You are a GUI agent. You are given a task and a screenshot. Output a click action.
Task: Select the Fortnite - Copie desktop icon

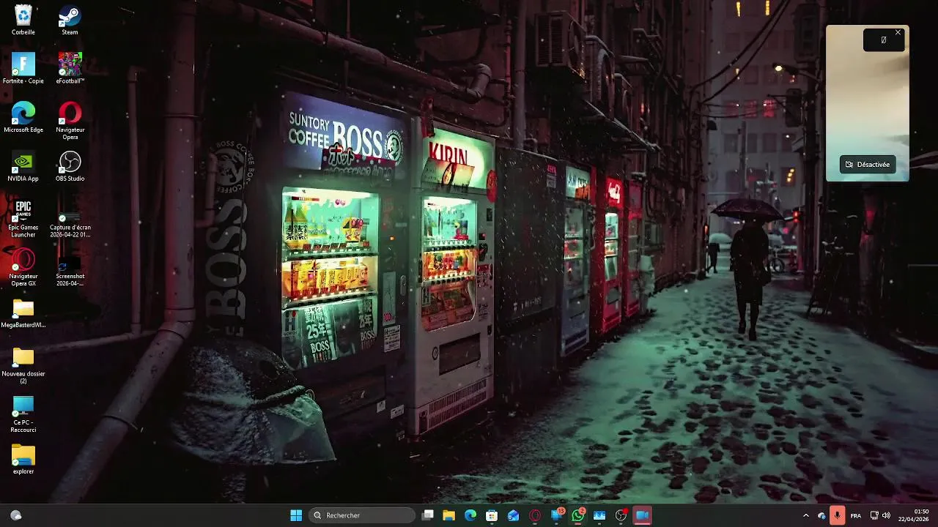tap(23, 69)
